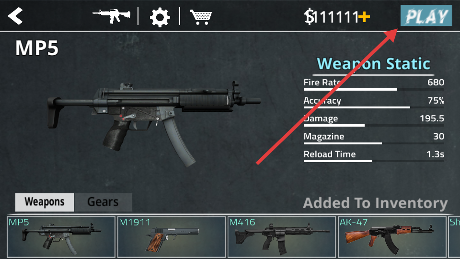Screen dimensions: 460x259
Task: Choose the M1911 pistol card
Action: pyautogui.click(x=172, y=237)
